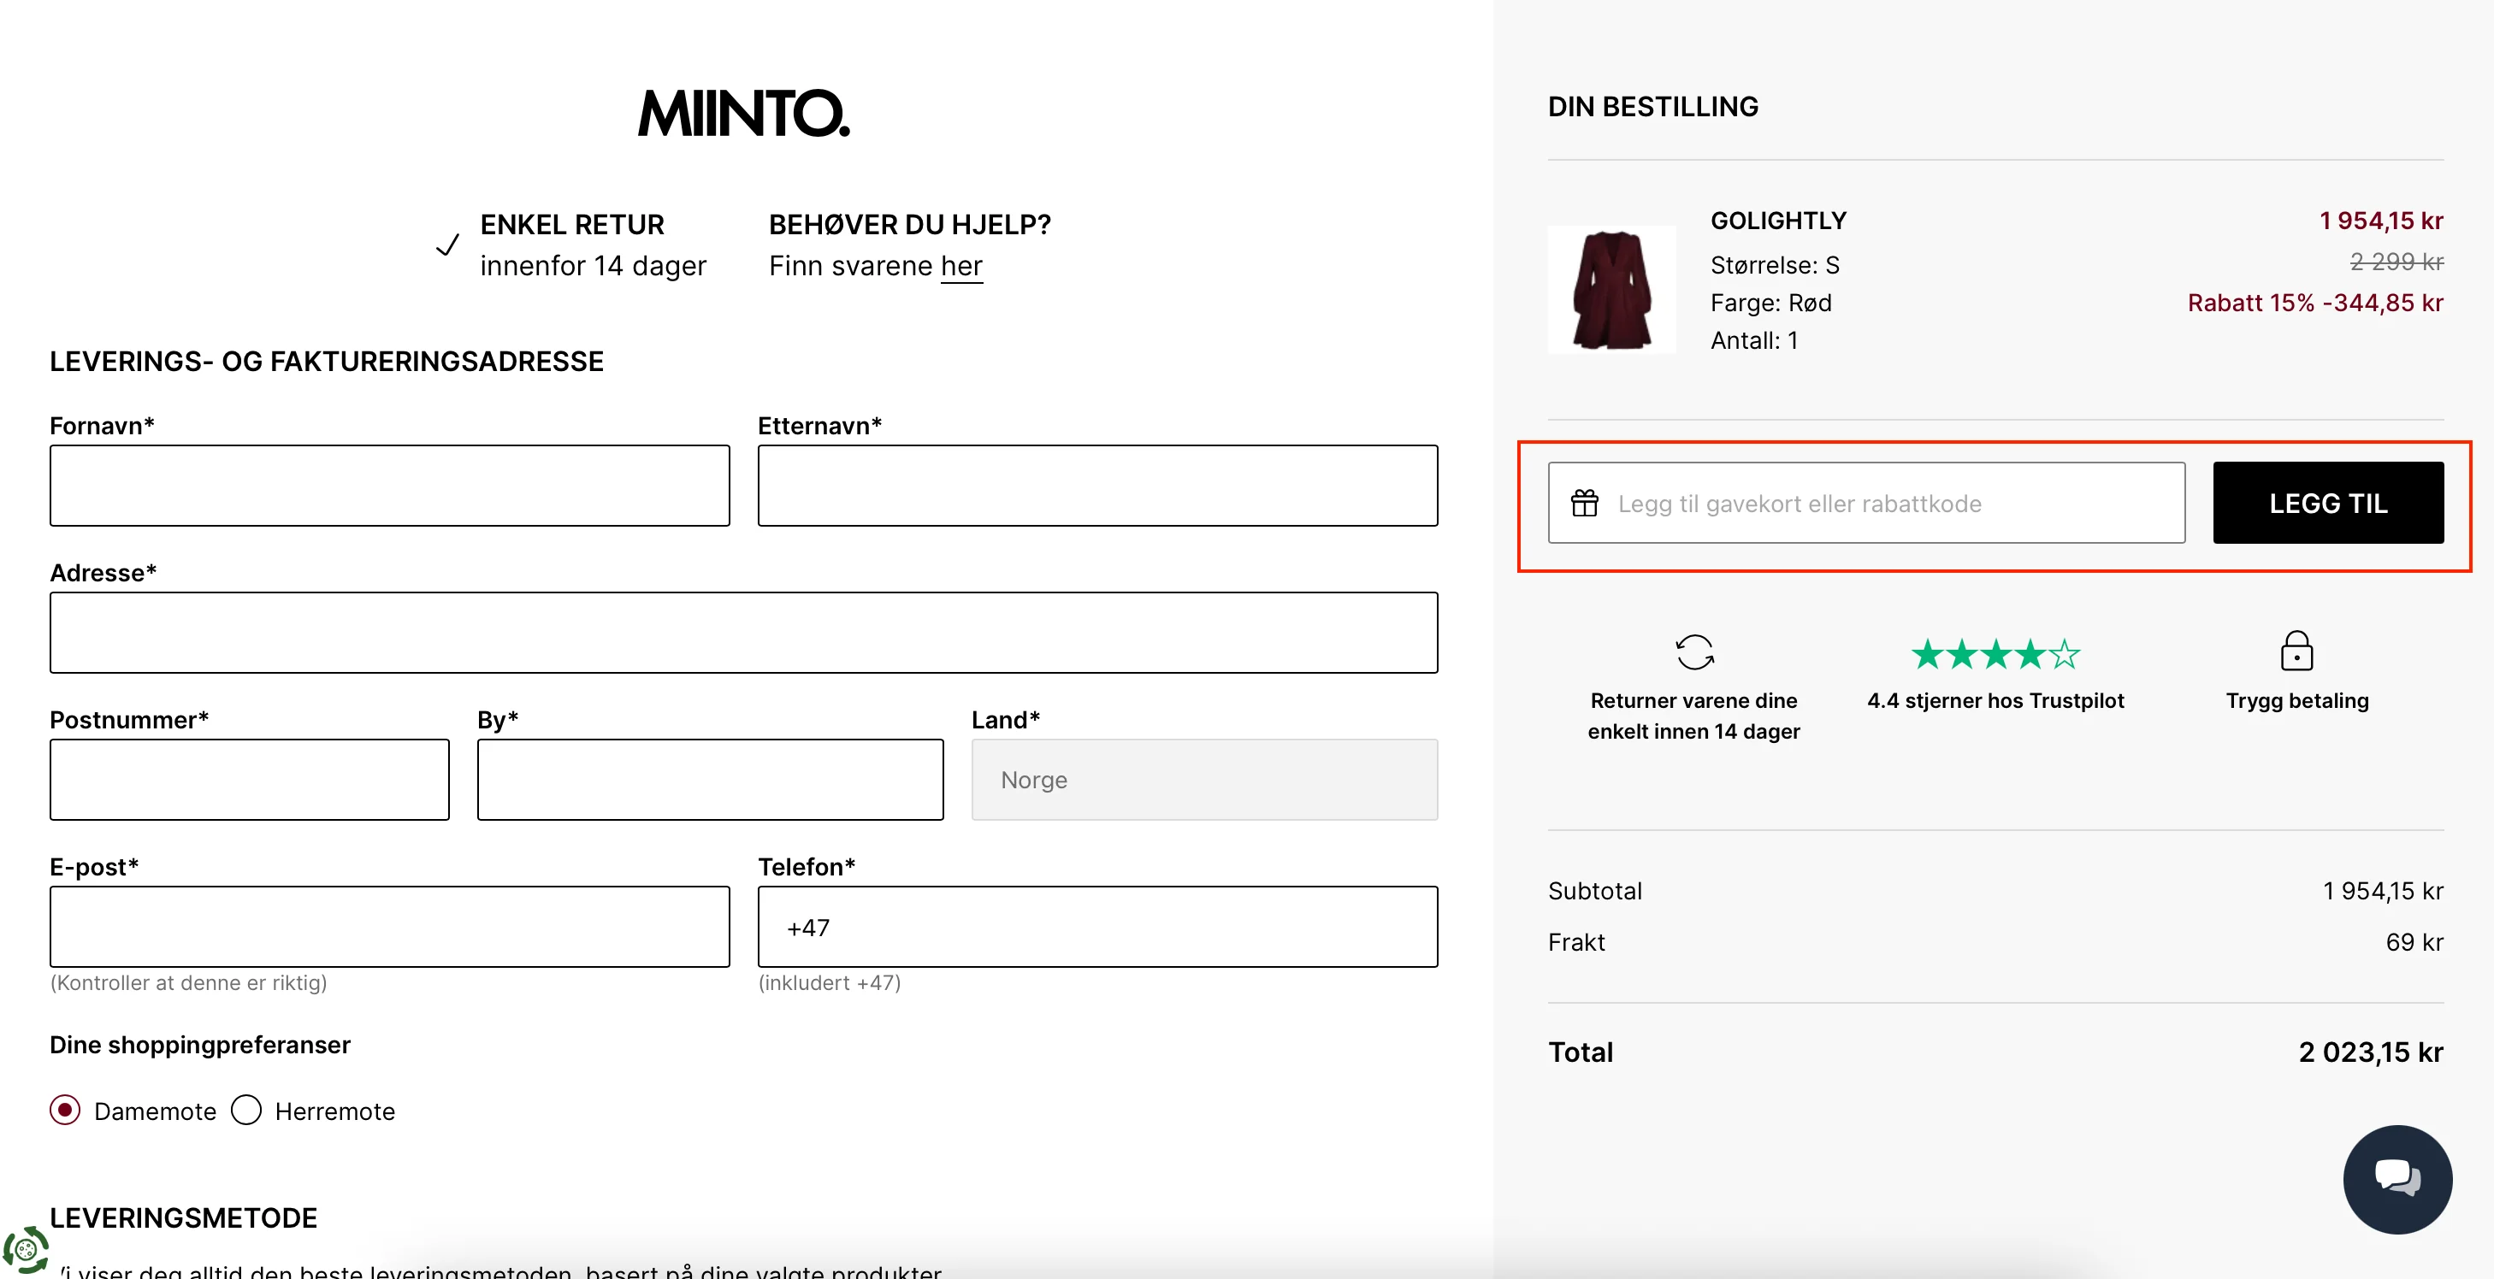The width and height of the screenshot is (2494, 1279).
Task: Click the gift card icon
Action: point(1585,503)
